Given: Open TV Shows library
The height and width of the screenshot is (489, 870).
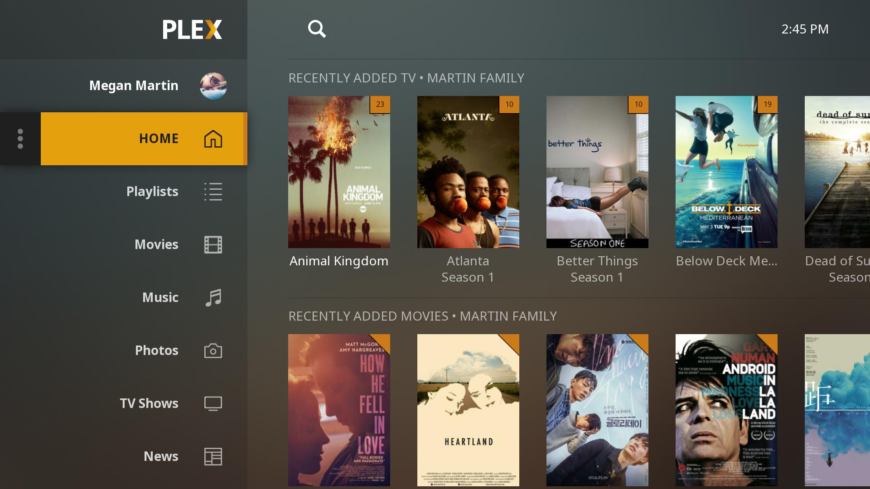Looking at the screenshot, I should (149, 403).
